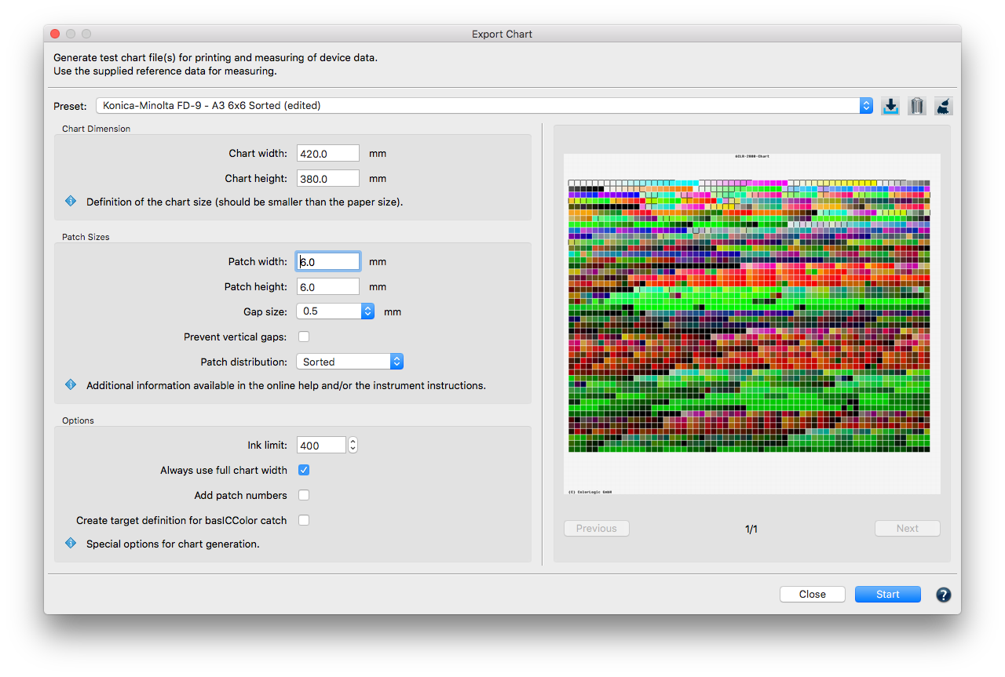Image resolution: width=1005 pixels, height=677 pixels.
Task: Click the 1/1 page indicator text
Action: click(x=751, y=529)
